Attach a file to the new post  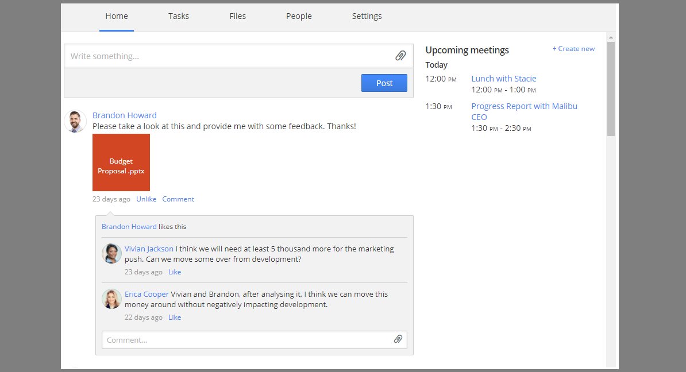pos(400,56)
